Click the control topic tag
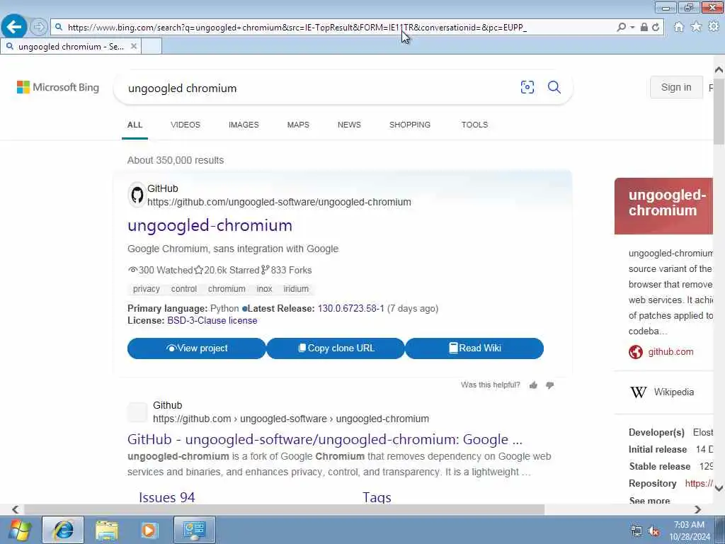This screenshot has width=725, height=544. tap(183, 289)
